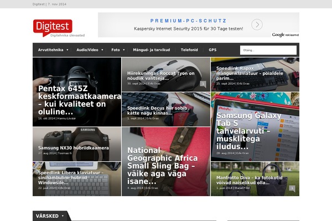Expand the Arvutitehnika menu arrow
Screen dimensions: 332x221
(68, 50)
